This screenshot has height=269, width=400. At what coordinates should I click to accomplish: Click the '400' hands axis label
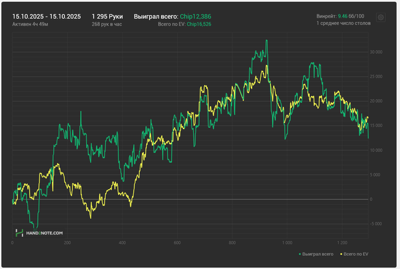122,243
